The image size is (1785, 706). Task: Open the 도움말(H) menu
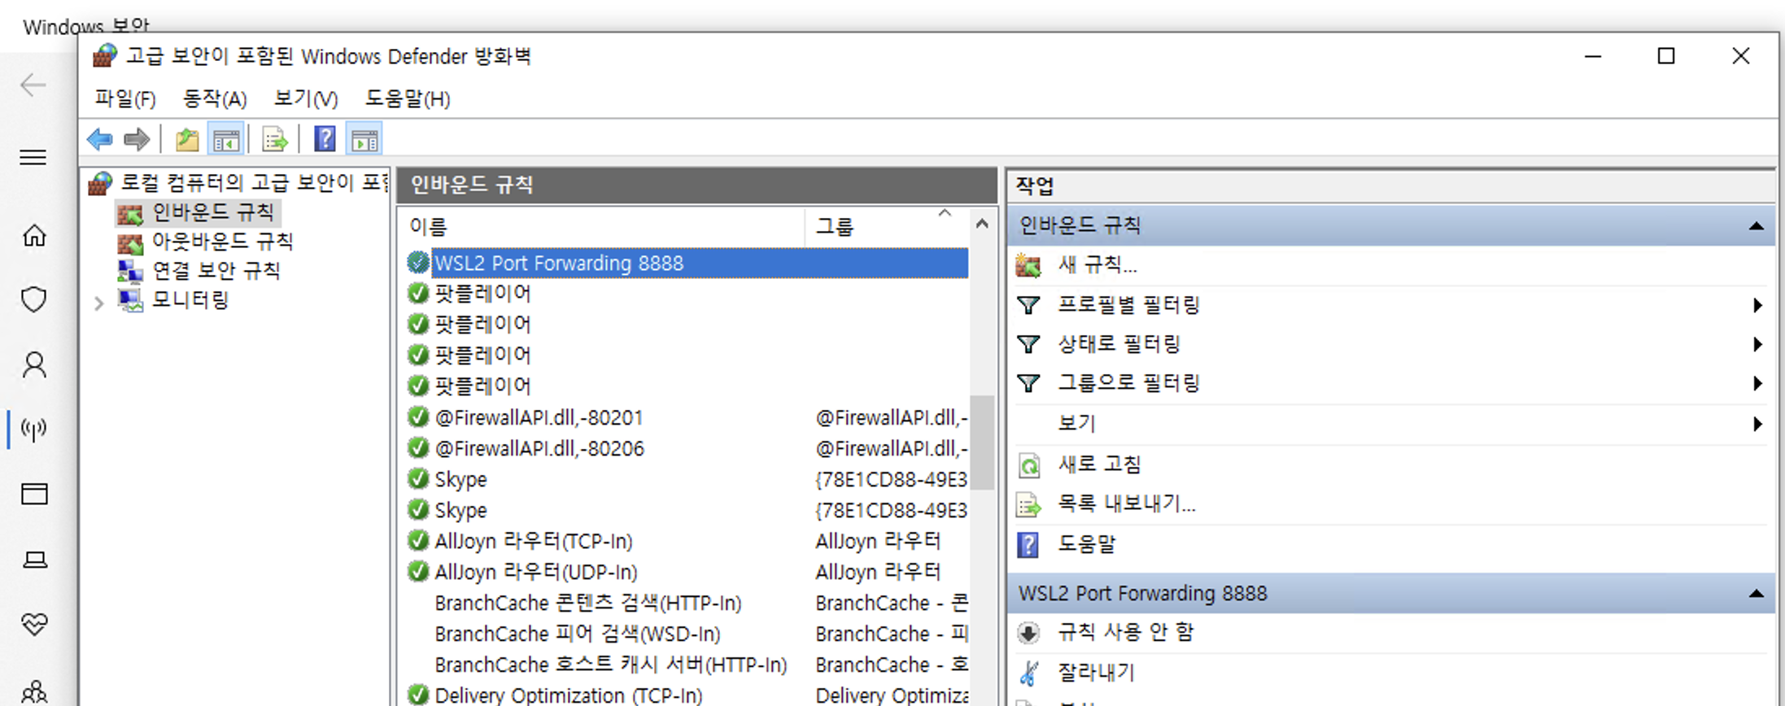(407, 99)
